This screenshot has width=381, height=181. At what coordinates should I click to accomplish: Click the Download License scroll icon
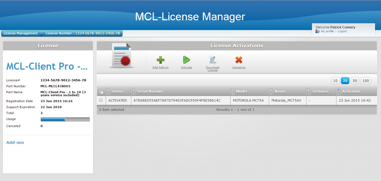tap(213, 60)
